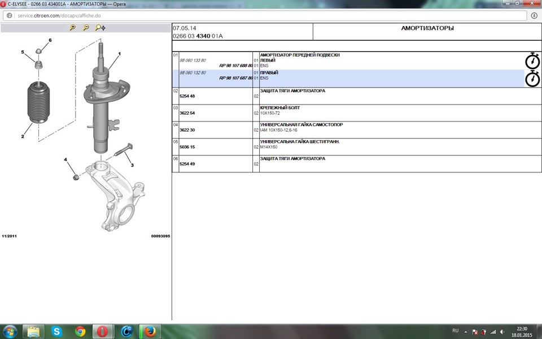Click diagram date 11/2011

[x=10, y=236]
